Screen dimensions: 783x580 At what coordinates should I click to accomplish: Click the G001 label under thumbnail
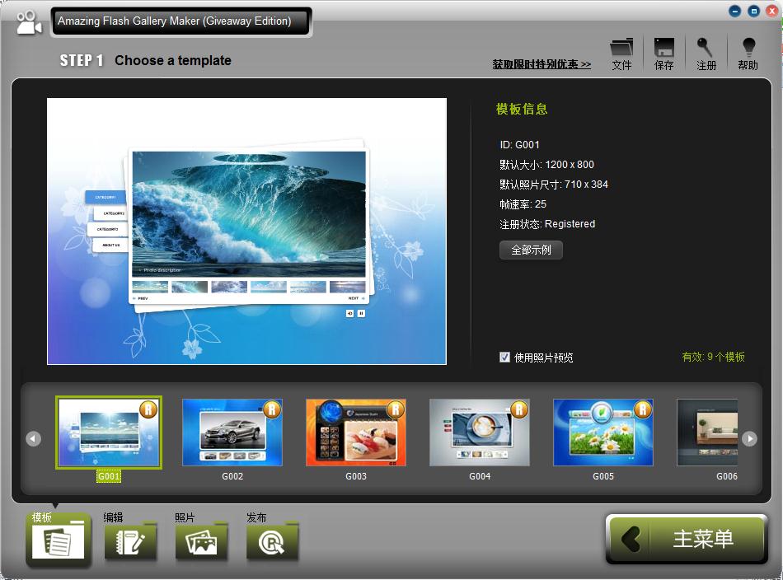(x=108, y=476)
